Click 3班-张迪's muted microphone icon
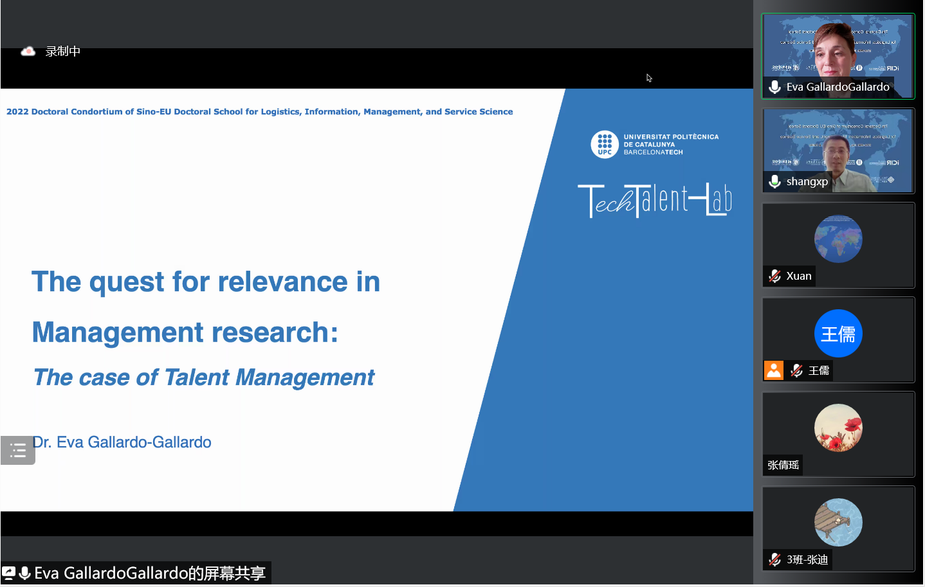925x587 pixels. click(774, 559)
